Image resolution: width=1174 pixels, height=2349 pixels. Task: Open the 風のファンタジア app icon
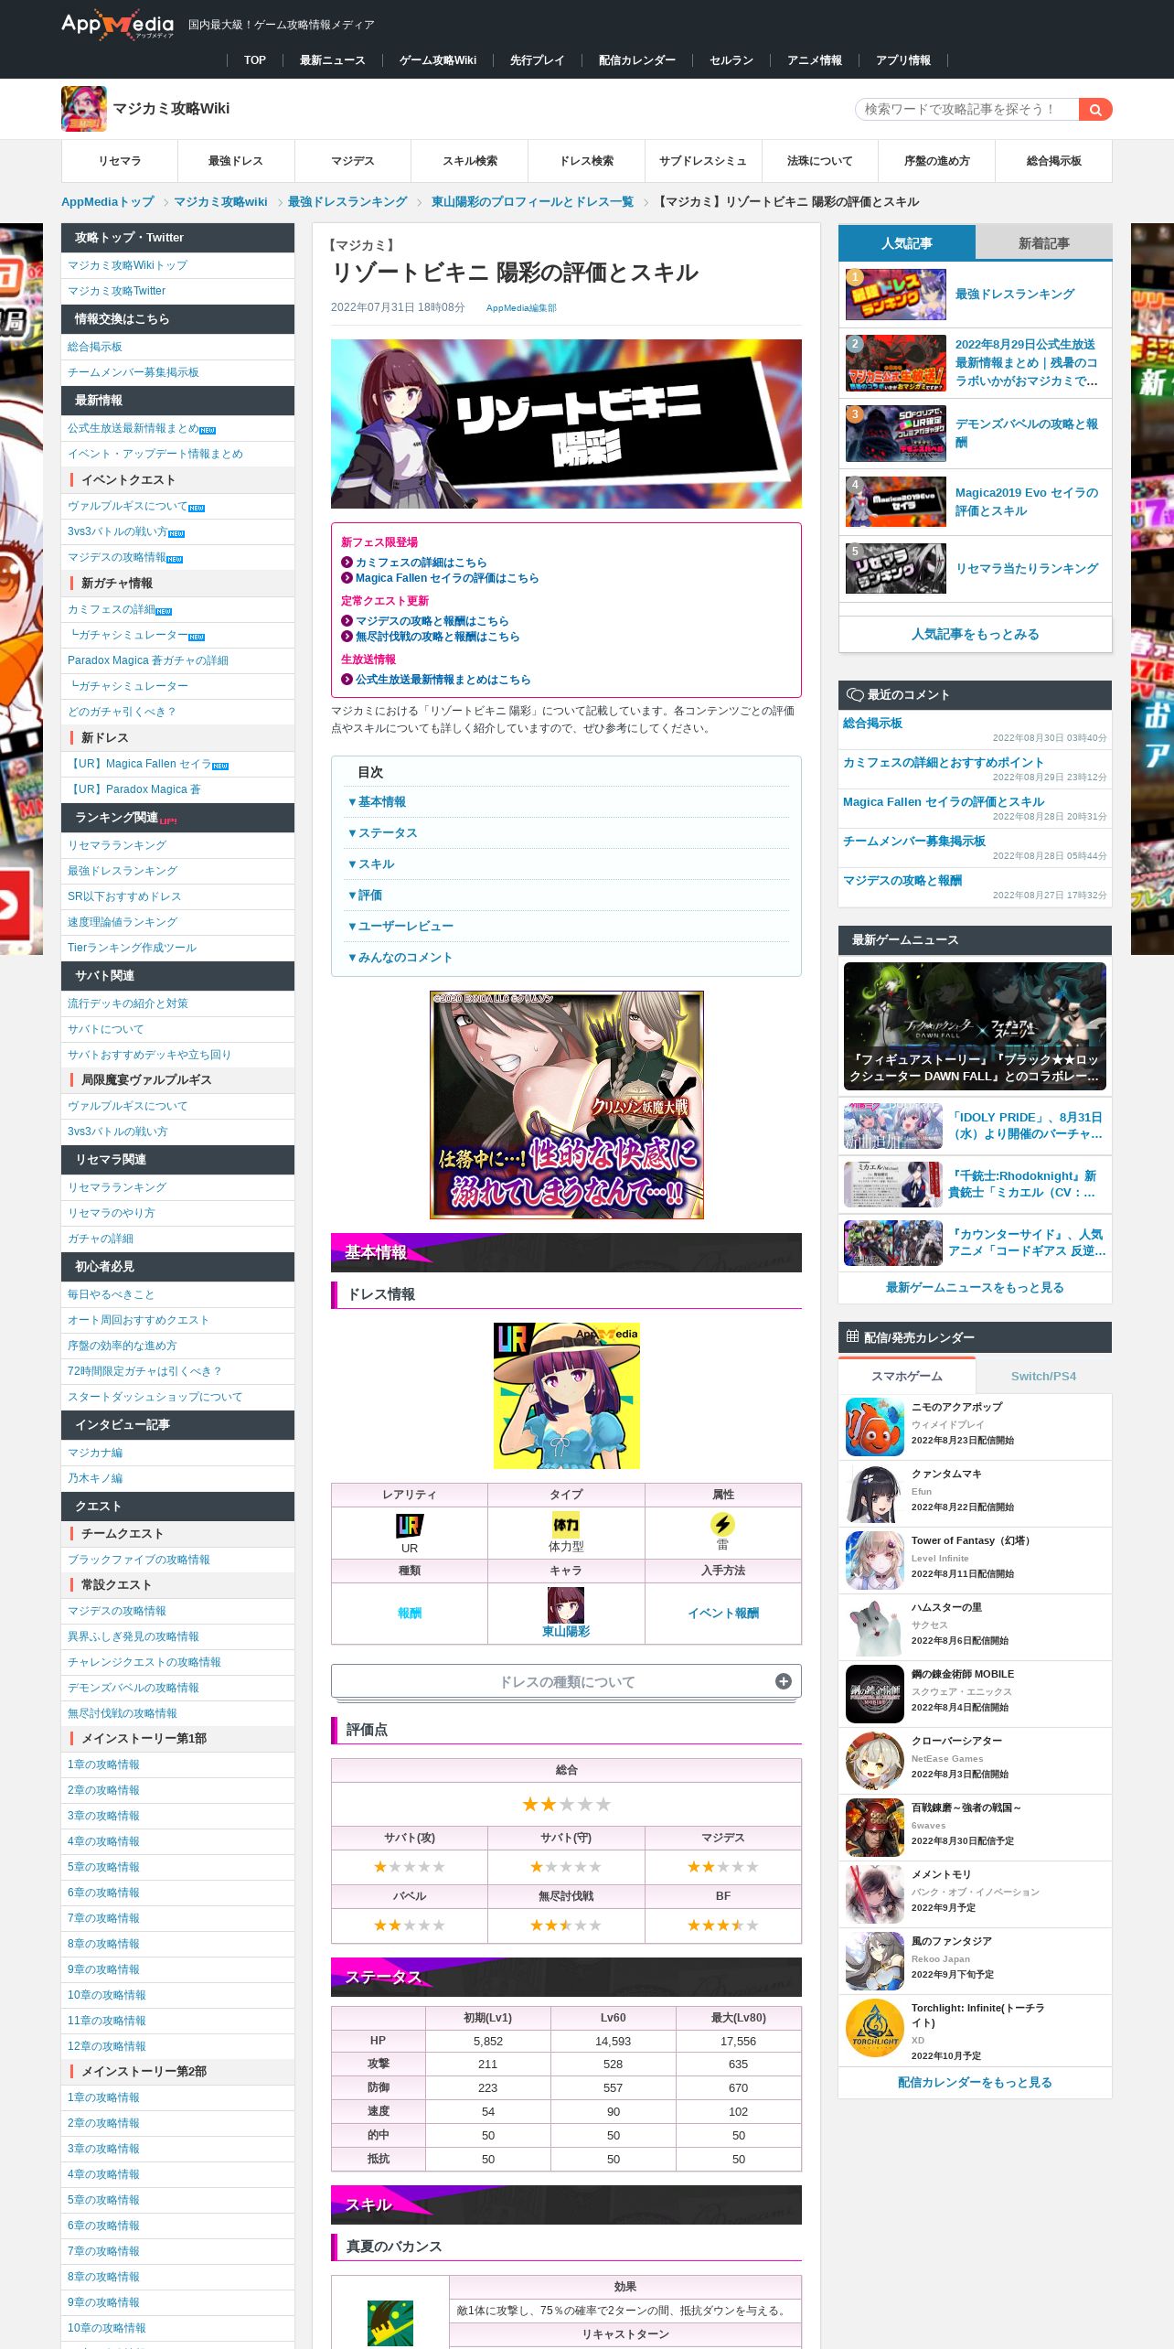[x=875, y=1961]
